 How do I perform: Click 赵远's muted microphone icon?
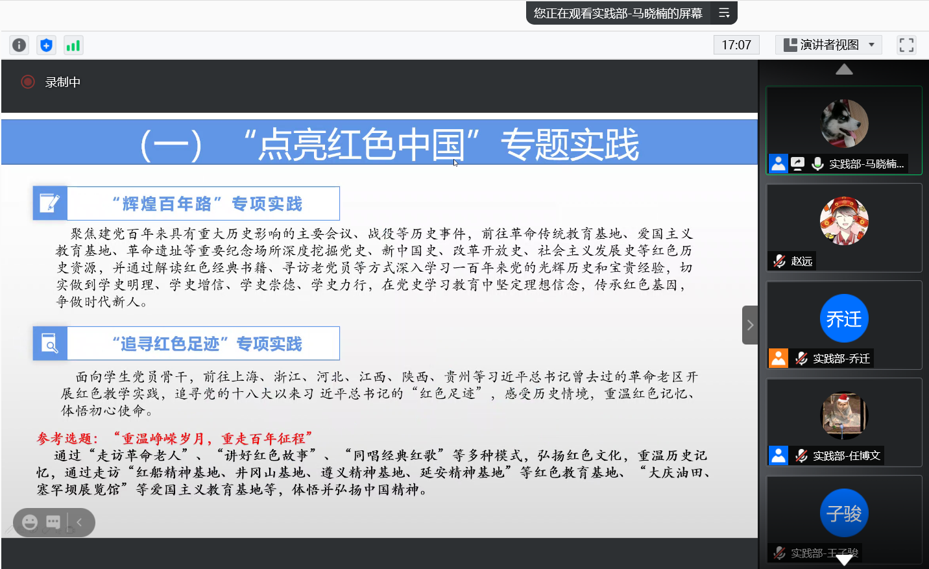(779, 261)
